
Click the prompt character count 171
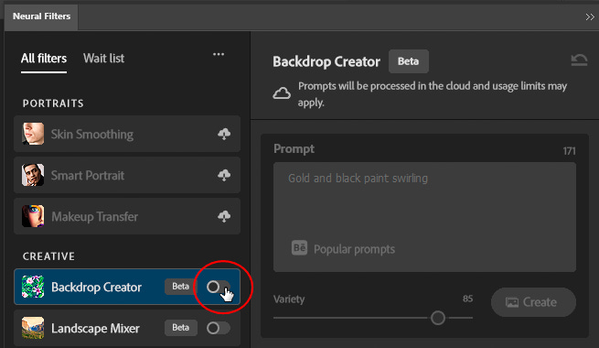click(569, 151)
